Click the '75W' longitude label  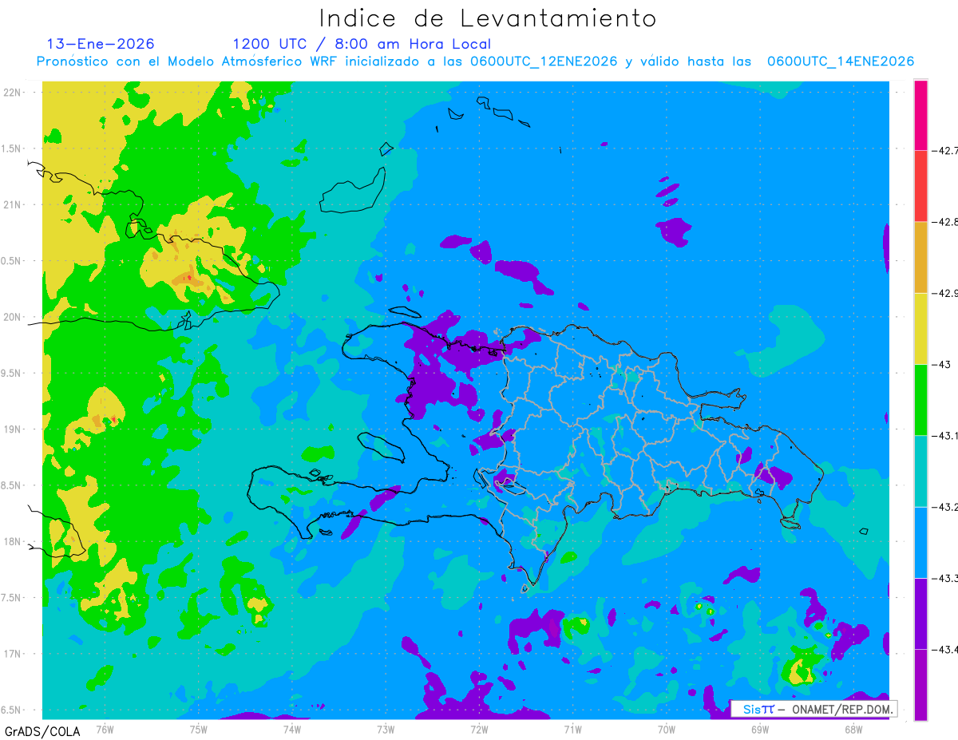(x=198, y=729)
